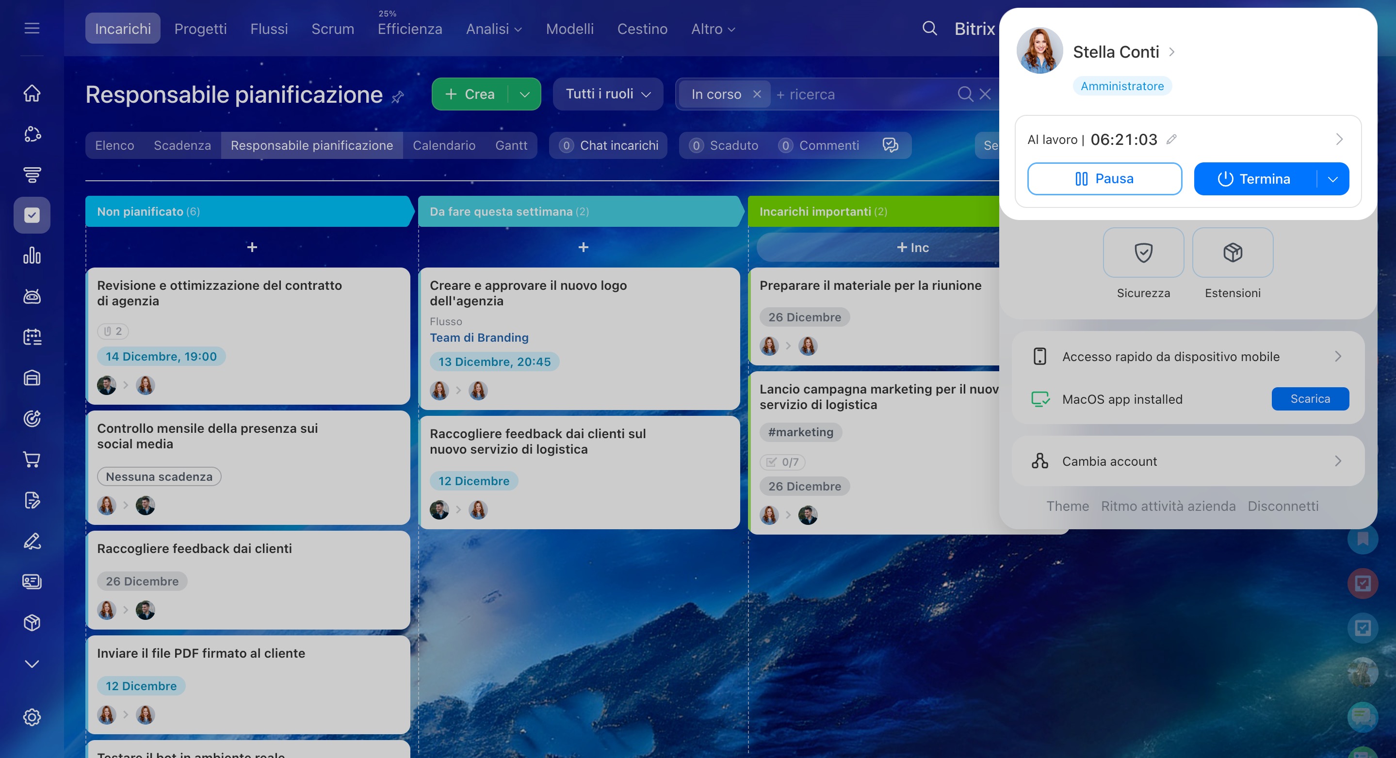Screen dimensions: 1396x758
Task: Edit work time with pencil icon
Action: point(1171,139)
